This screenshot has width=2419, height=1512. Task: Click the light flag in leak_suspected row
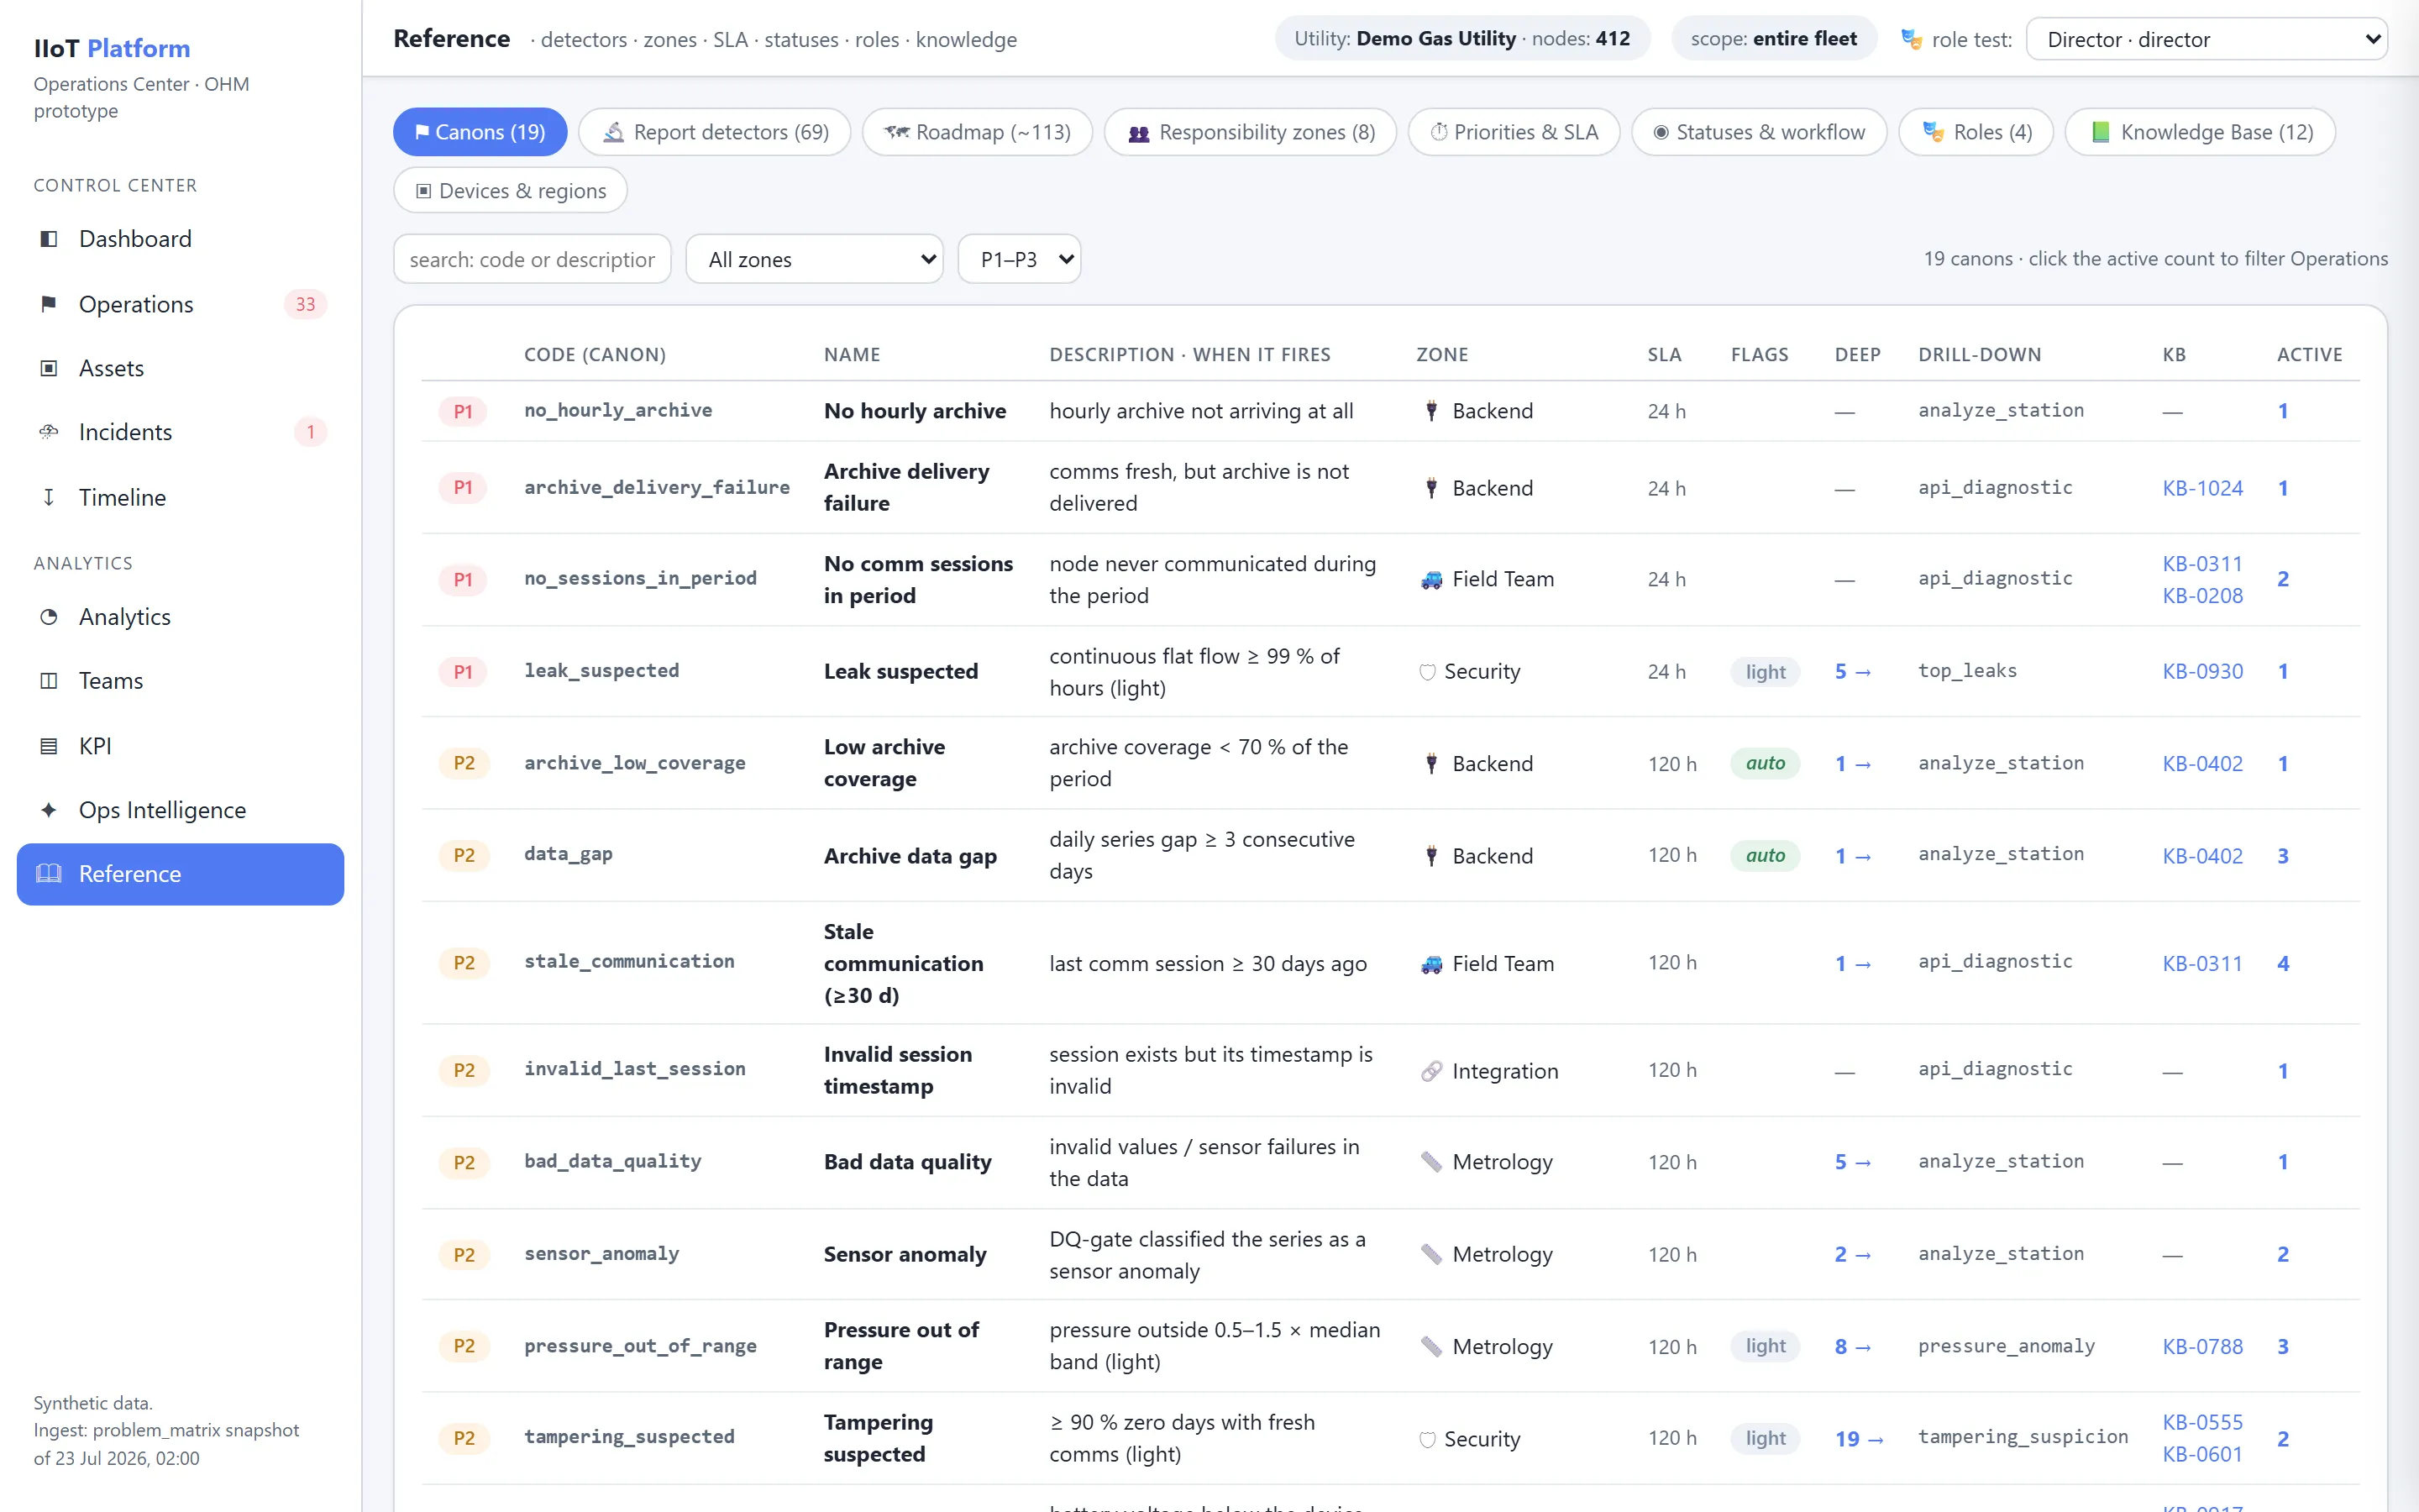click(x=1764, y=672)
